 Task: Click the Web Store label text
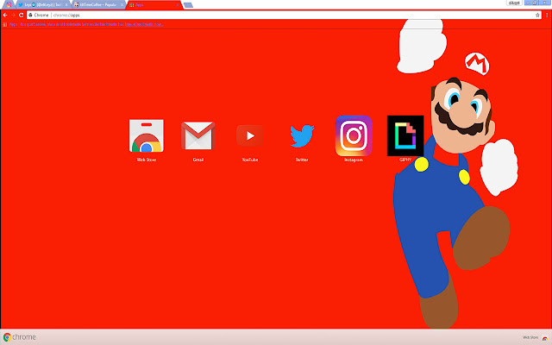(x=146, y=160)
